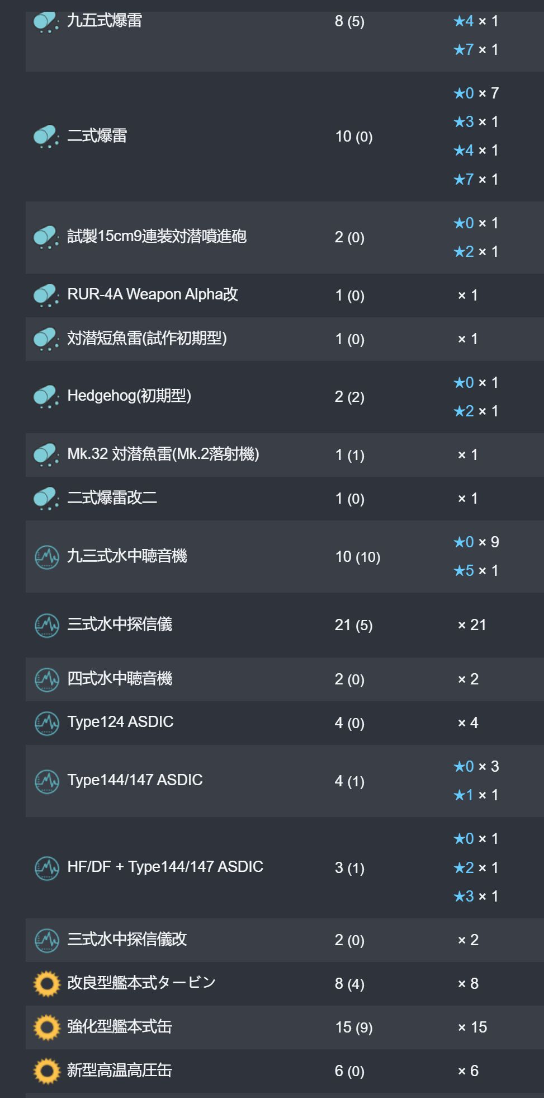This screenshot has height=1098, width=544.
Task: Select the RUR-4A Weapon Alpha改 icon
Action: (x=46, y=295)
